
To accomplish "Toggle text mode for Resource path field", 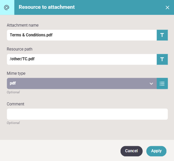I will 162,59.
